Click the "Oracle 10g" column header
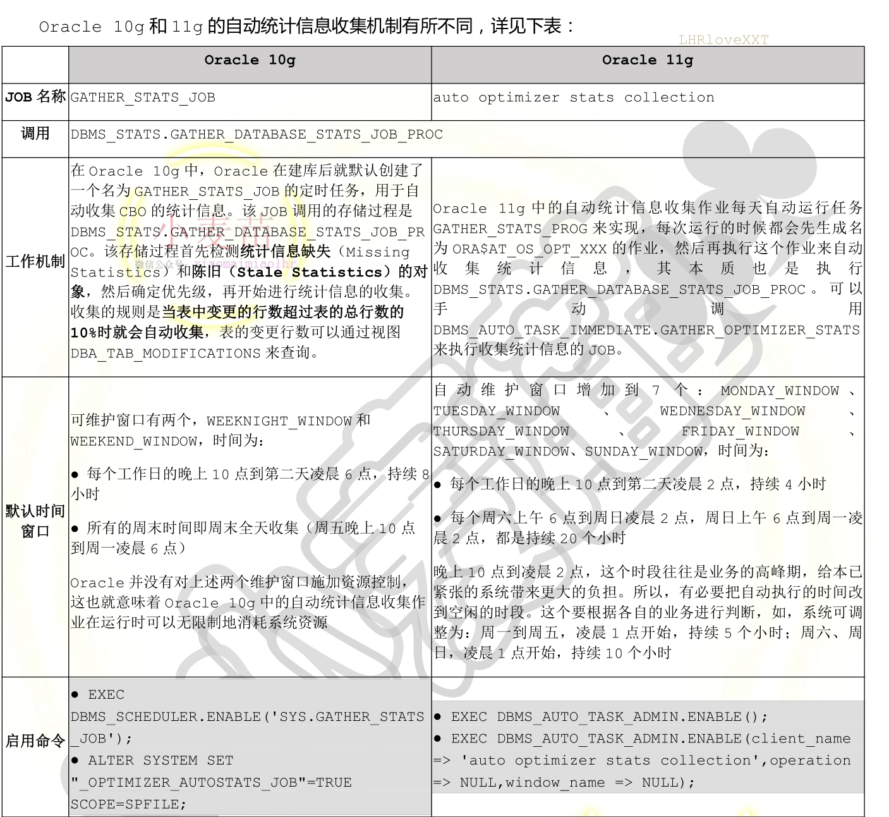Image resolution: width=889 pixels, height=817 pixels. pos(250,61)
